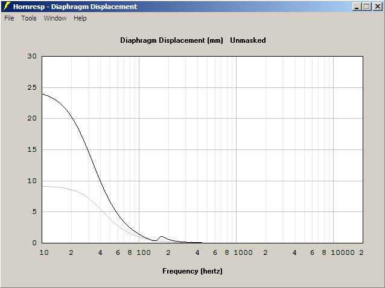Click the y-axis value 30
Image resolution: width=385 pixels, height=288 pixels.
[x=32, y=56]
